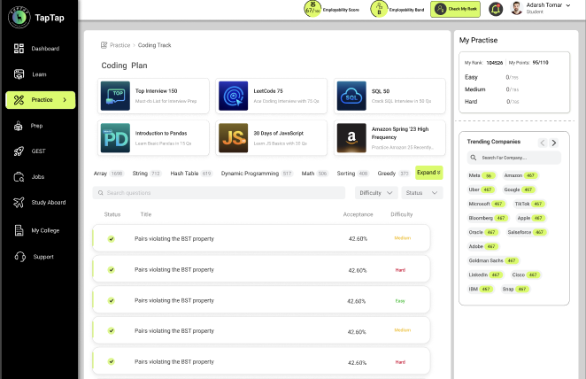Viewport: 586px width, 379px height.
Task: Open the Learn section in sidebar
Action: 39,74
